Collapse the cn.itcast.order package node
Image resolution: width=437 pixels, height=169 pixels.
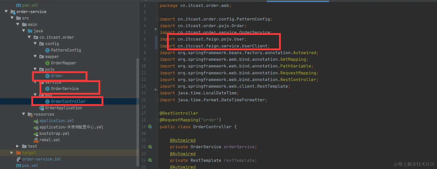point(29,37)
